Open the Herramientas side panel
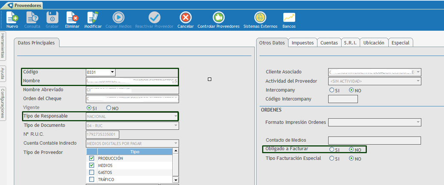This screenshot has height=185, width=444. [x=3, y=46]
